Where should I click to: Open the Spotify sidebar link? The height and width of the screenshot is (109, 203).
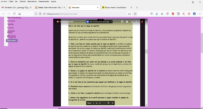[10, 24]
